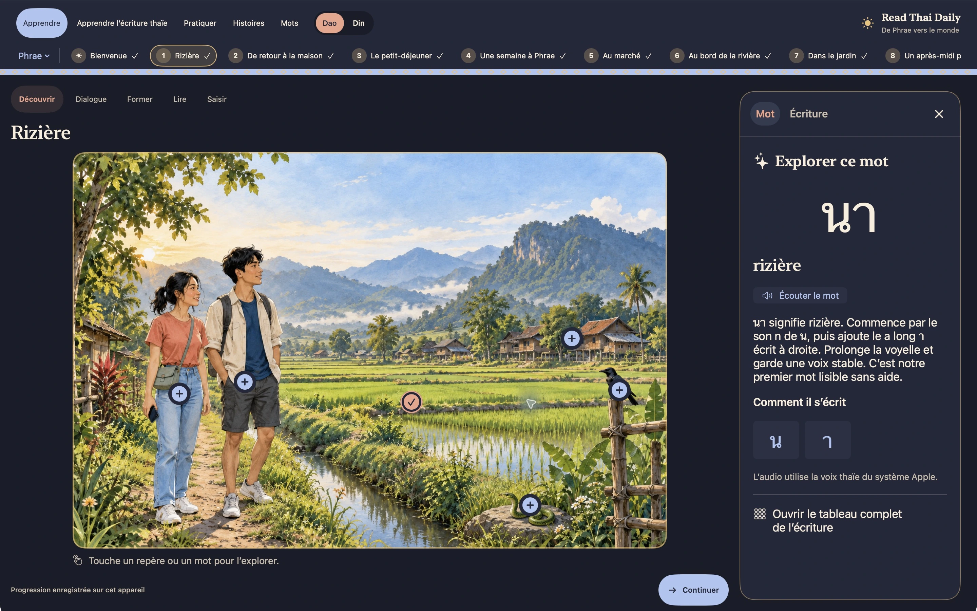Tap the น letter tile
Image resolution: width=977 pixels, height=611 pixels.
click(776, 440)
